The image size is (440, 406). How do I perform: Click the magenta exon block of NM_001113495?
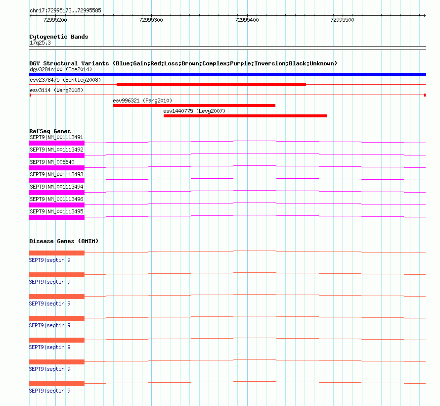point(57,217)
